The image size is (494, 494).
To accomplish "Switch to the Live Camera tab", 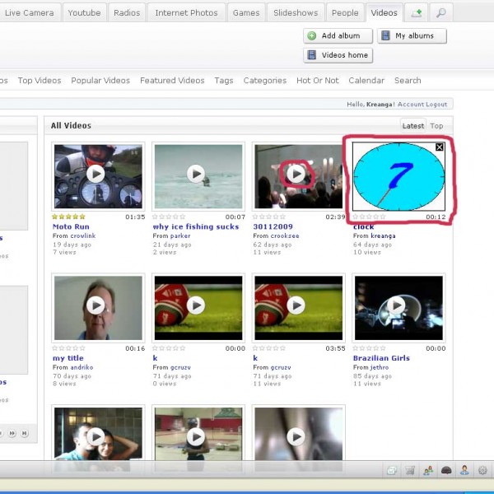I will (x=30, y=13).
